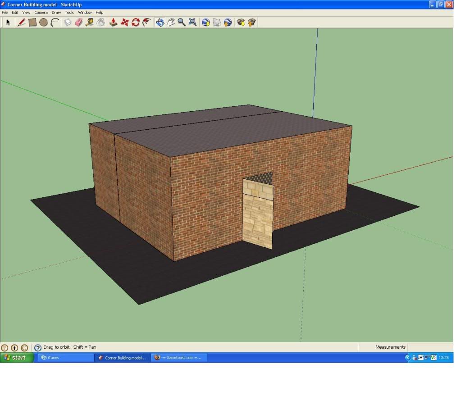Screen dimensions: 461x405
Task: Activate the Move tool
Action: pos(125,23)
